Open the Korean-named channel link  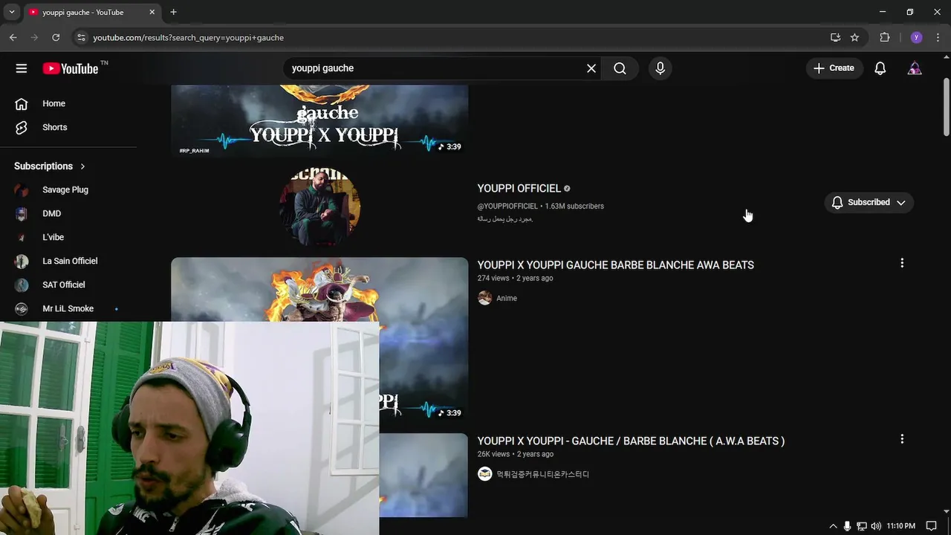click(542, 474)
